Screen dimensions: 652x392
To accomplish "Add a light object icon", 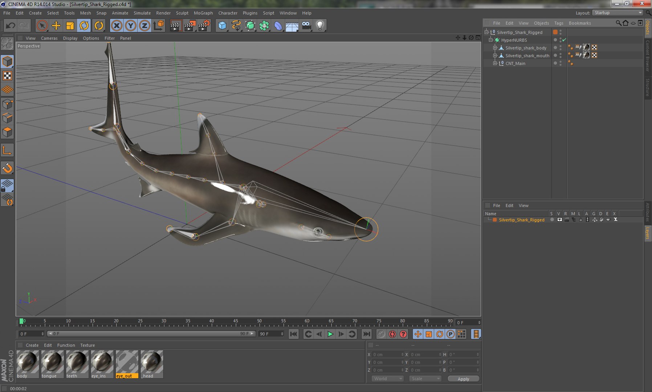I will click(x=320, y=25).
